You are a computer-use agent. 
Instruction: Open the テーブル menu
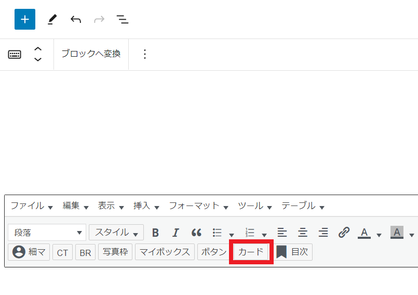pos(303,206)
